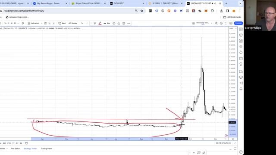Viewport: 276px width, 155px height.
Task: Click the blue Publish button
Action: coord(238,23)
